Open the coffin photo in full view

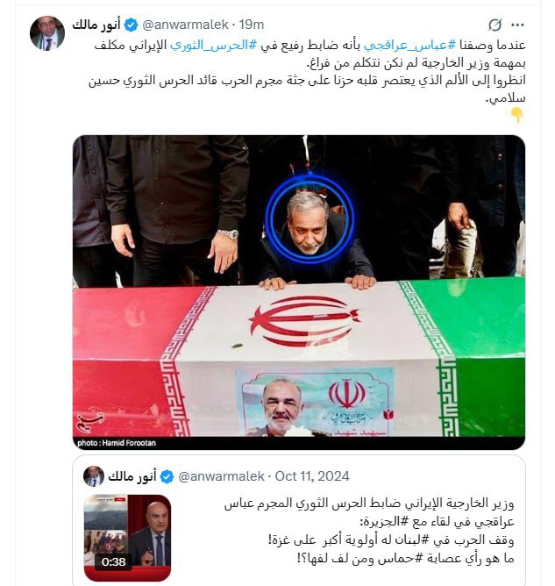tap(299, 292)
